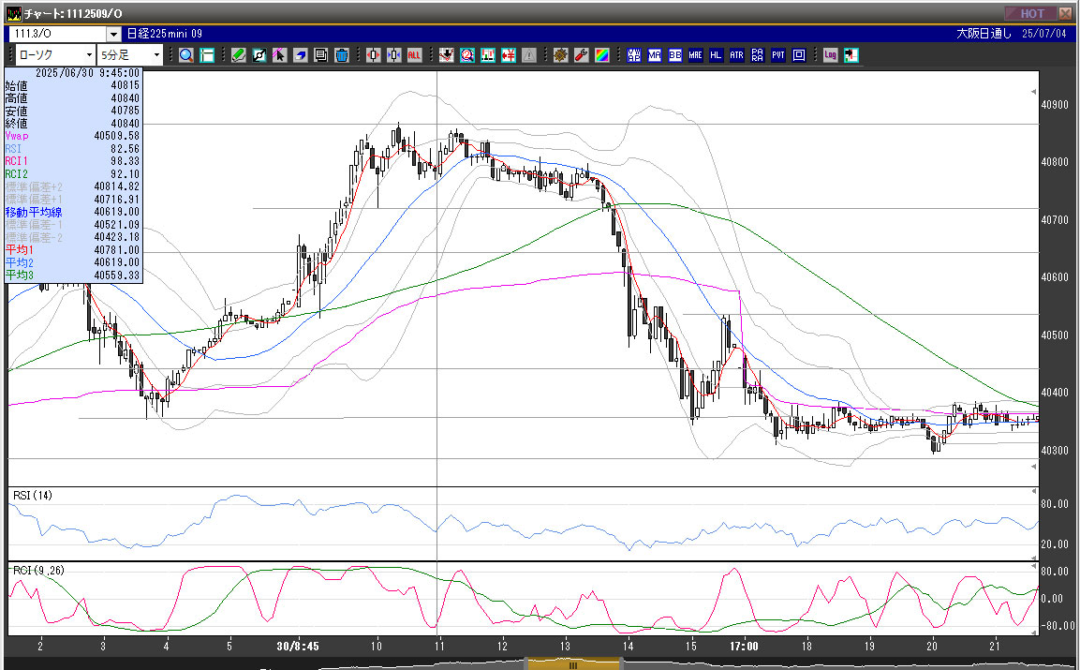Expand the 111.3/O symbol code dropdown arrow
This screenshot has width=1080, height=670.
pyautogui.click(x=113, y=34)
